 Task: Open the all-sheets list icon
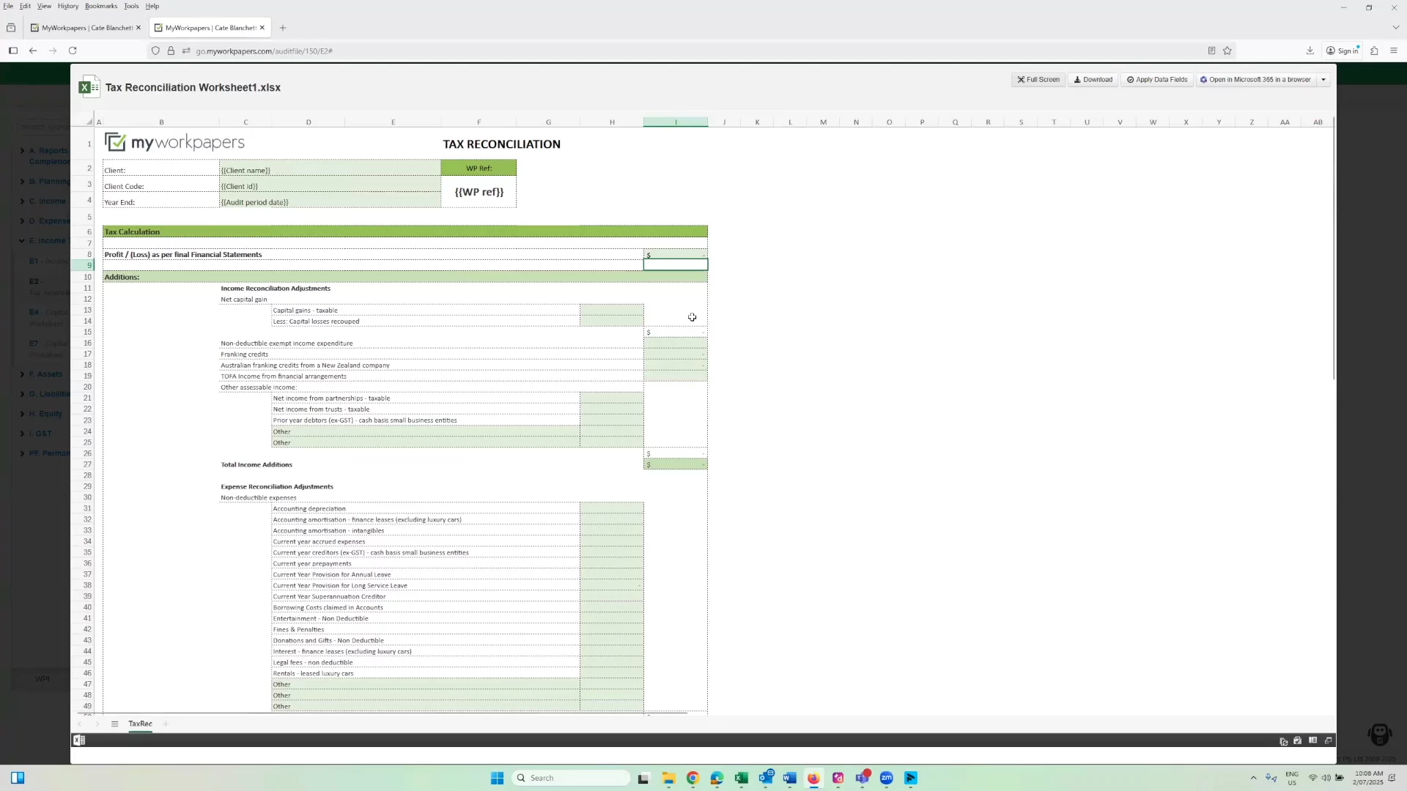click(114, 724)
